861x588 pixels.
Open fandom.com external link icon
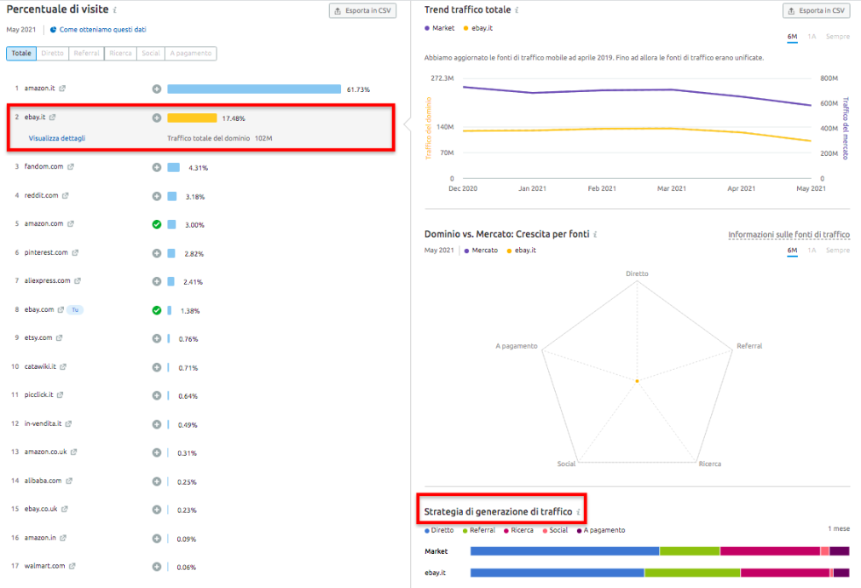coord(70,167)
